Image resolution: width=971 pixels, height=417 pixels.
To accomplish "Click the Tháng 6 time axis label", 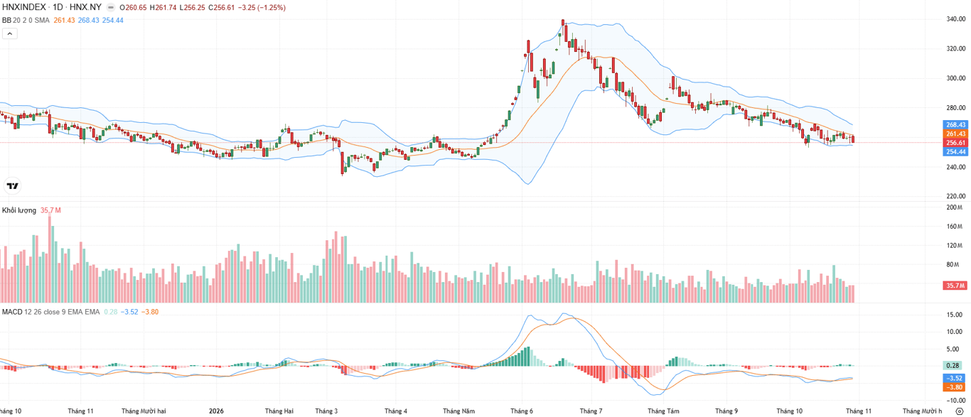I will pos(521,411).
